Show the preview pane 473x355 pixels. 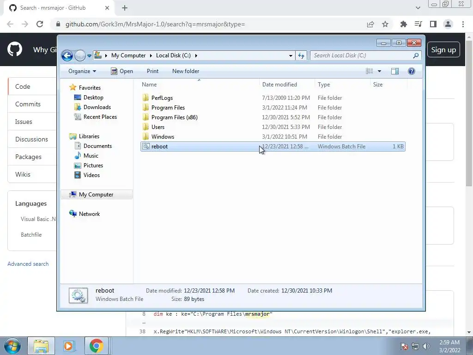pyautogui.click(x=395, y=71)
